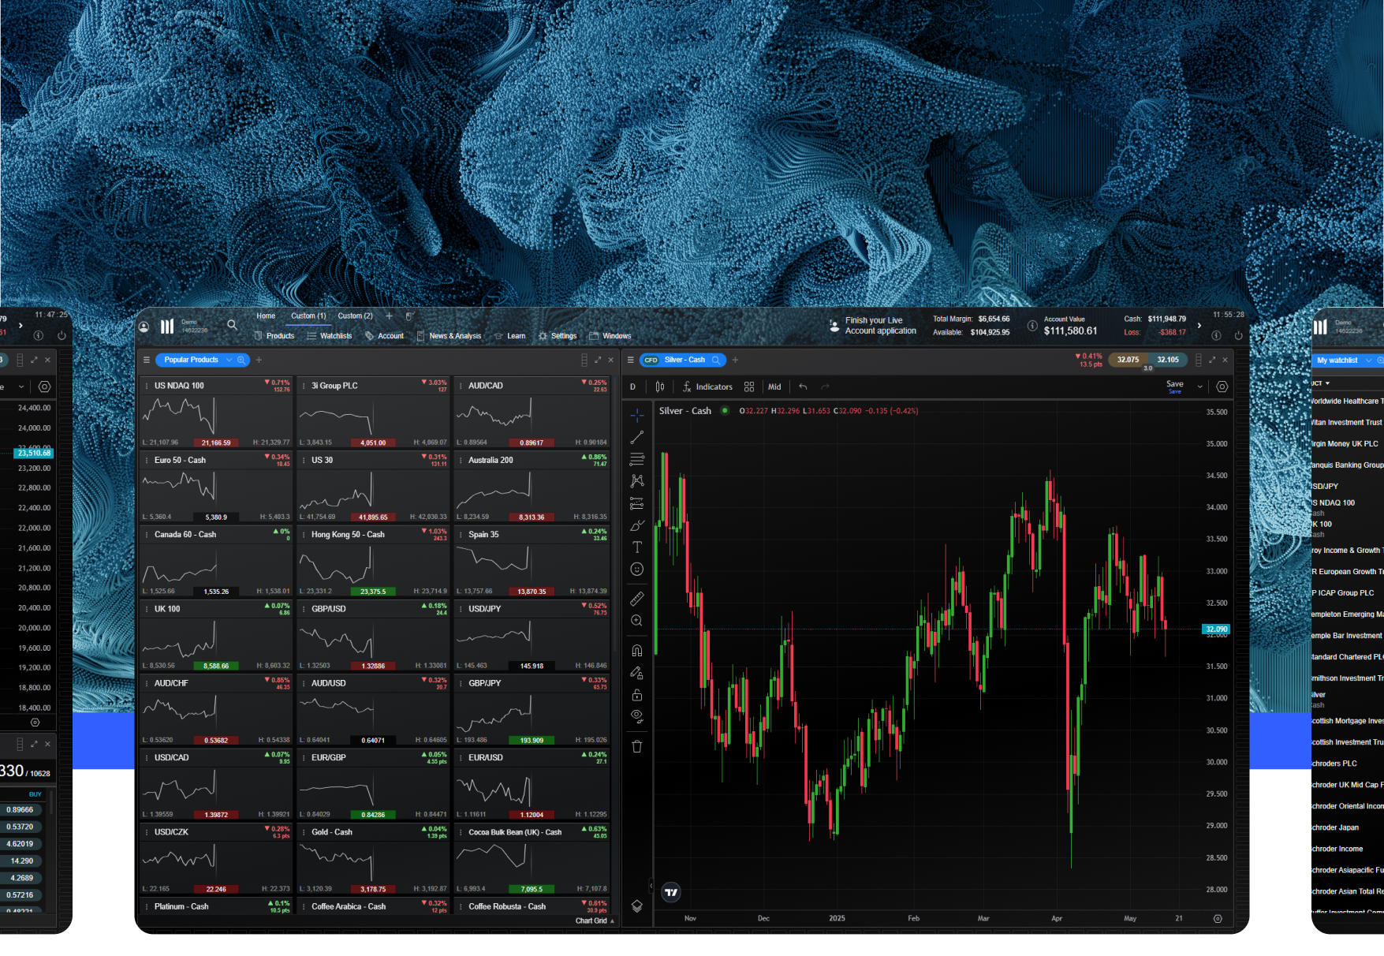Image resolution: width=1384 pixels, height=956 pixels.
Task: Expand the My watchlist dropdown
Action: [x=1369, y=360]
